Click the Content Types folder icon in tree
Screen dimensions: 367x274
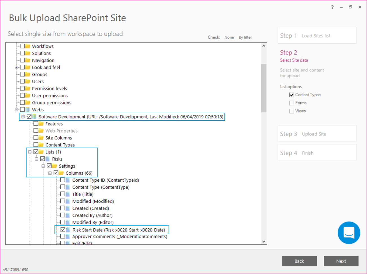pos(41,145)
